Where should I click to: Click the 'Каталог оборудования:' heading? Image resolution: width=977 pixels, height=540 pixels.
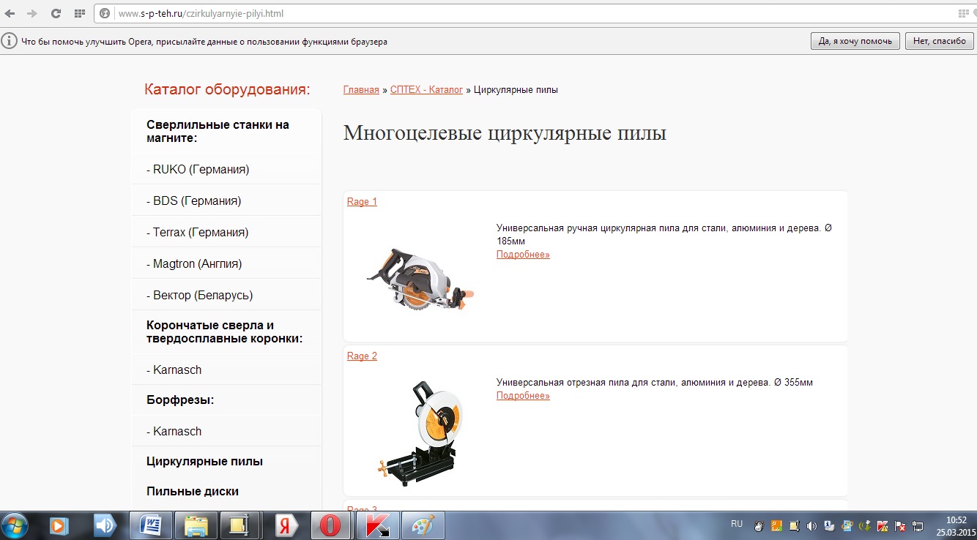click(227, 89)
